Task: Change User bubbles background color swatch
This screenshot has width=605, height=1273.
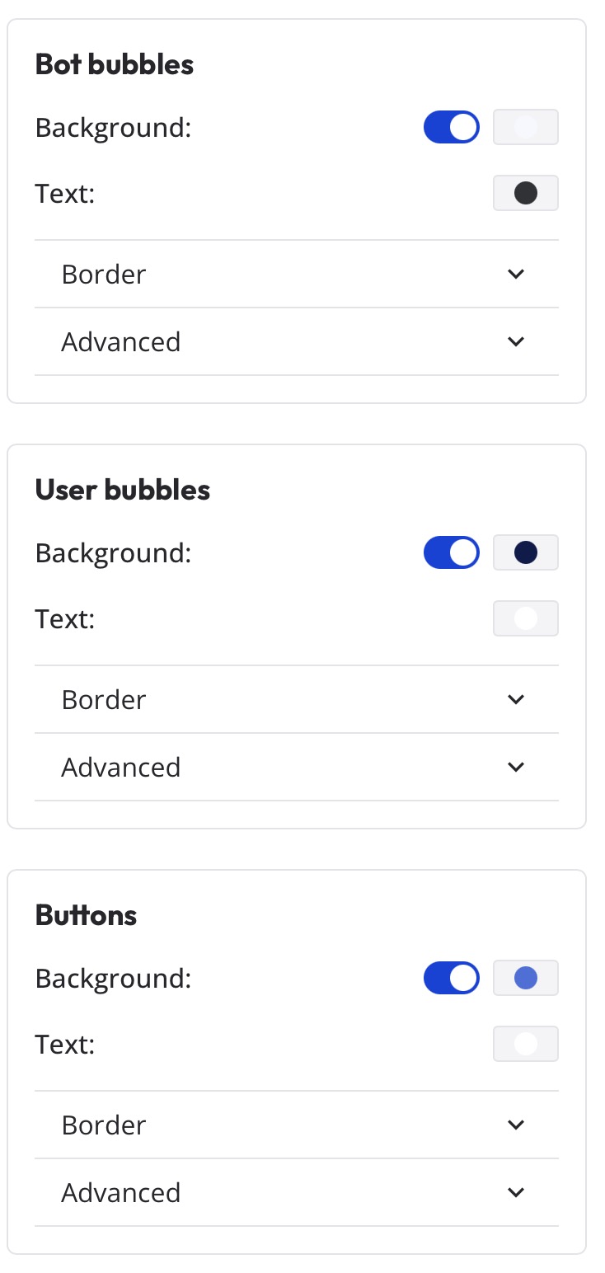Action: click(x=525, y=553)
